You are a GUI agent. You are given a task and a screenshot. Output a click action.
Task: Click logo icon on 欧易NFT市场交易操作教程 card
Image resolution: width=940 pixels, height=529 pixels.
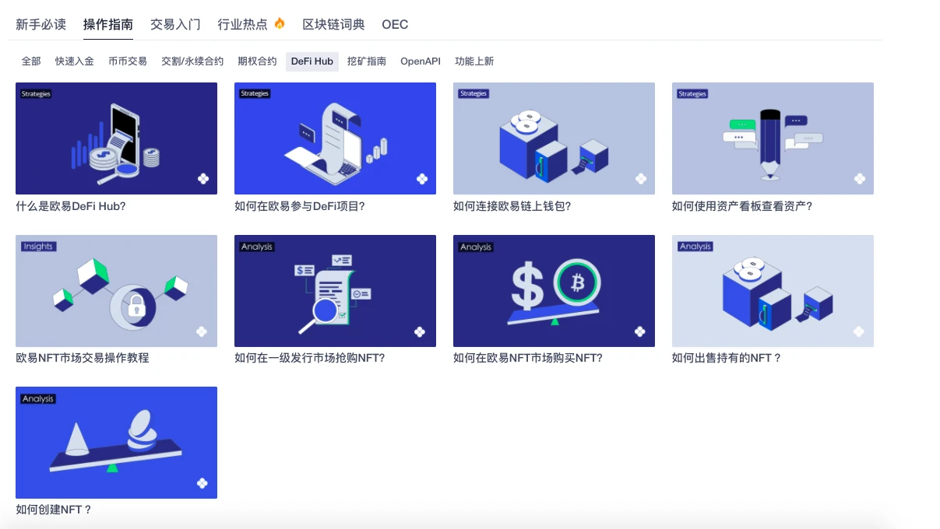point(202,331)
